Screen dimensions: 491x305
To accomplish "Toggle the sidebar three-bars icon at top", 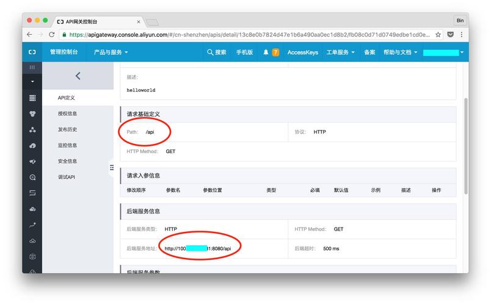I will tap(32, 67).
